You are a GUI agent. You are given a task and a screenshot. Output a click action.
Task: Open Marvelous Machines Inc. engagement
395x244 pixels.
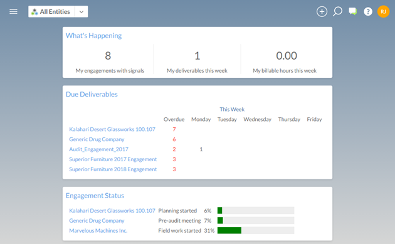pos(98,231)
